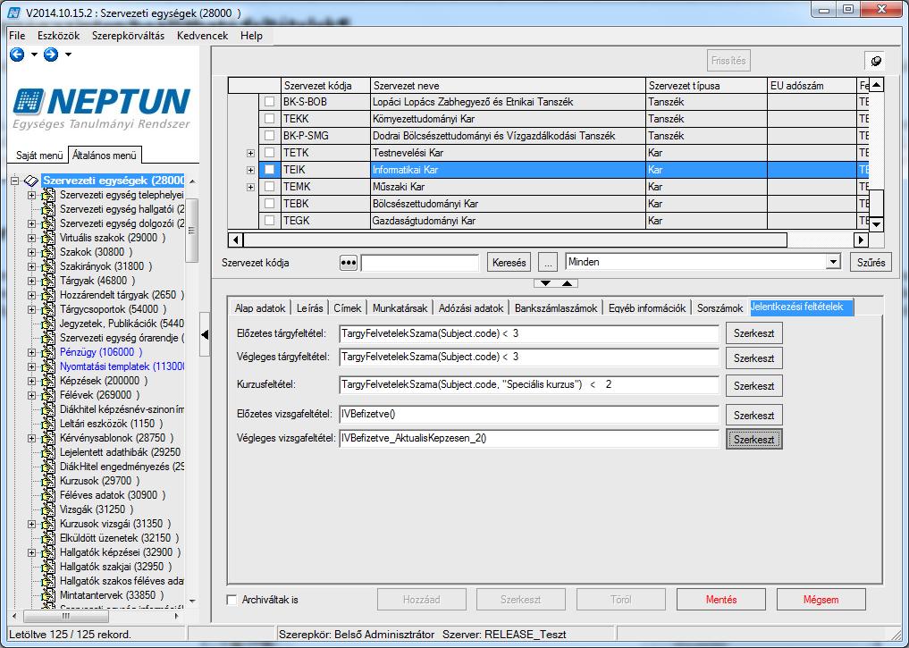Image resolution: width=909 pixels, height=648 pixels.
Task: Click the Kurzusok (29700) node icon
Action: click(x=48, y=481)
